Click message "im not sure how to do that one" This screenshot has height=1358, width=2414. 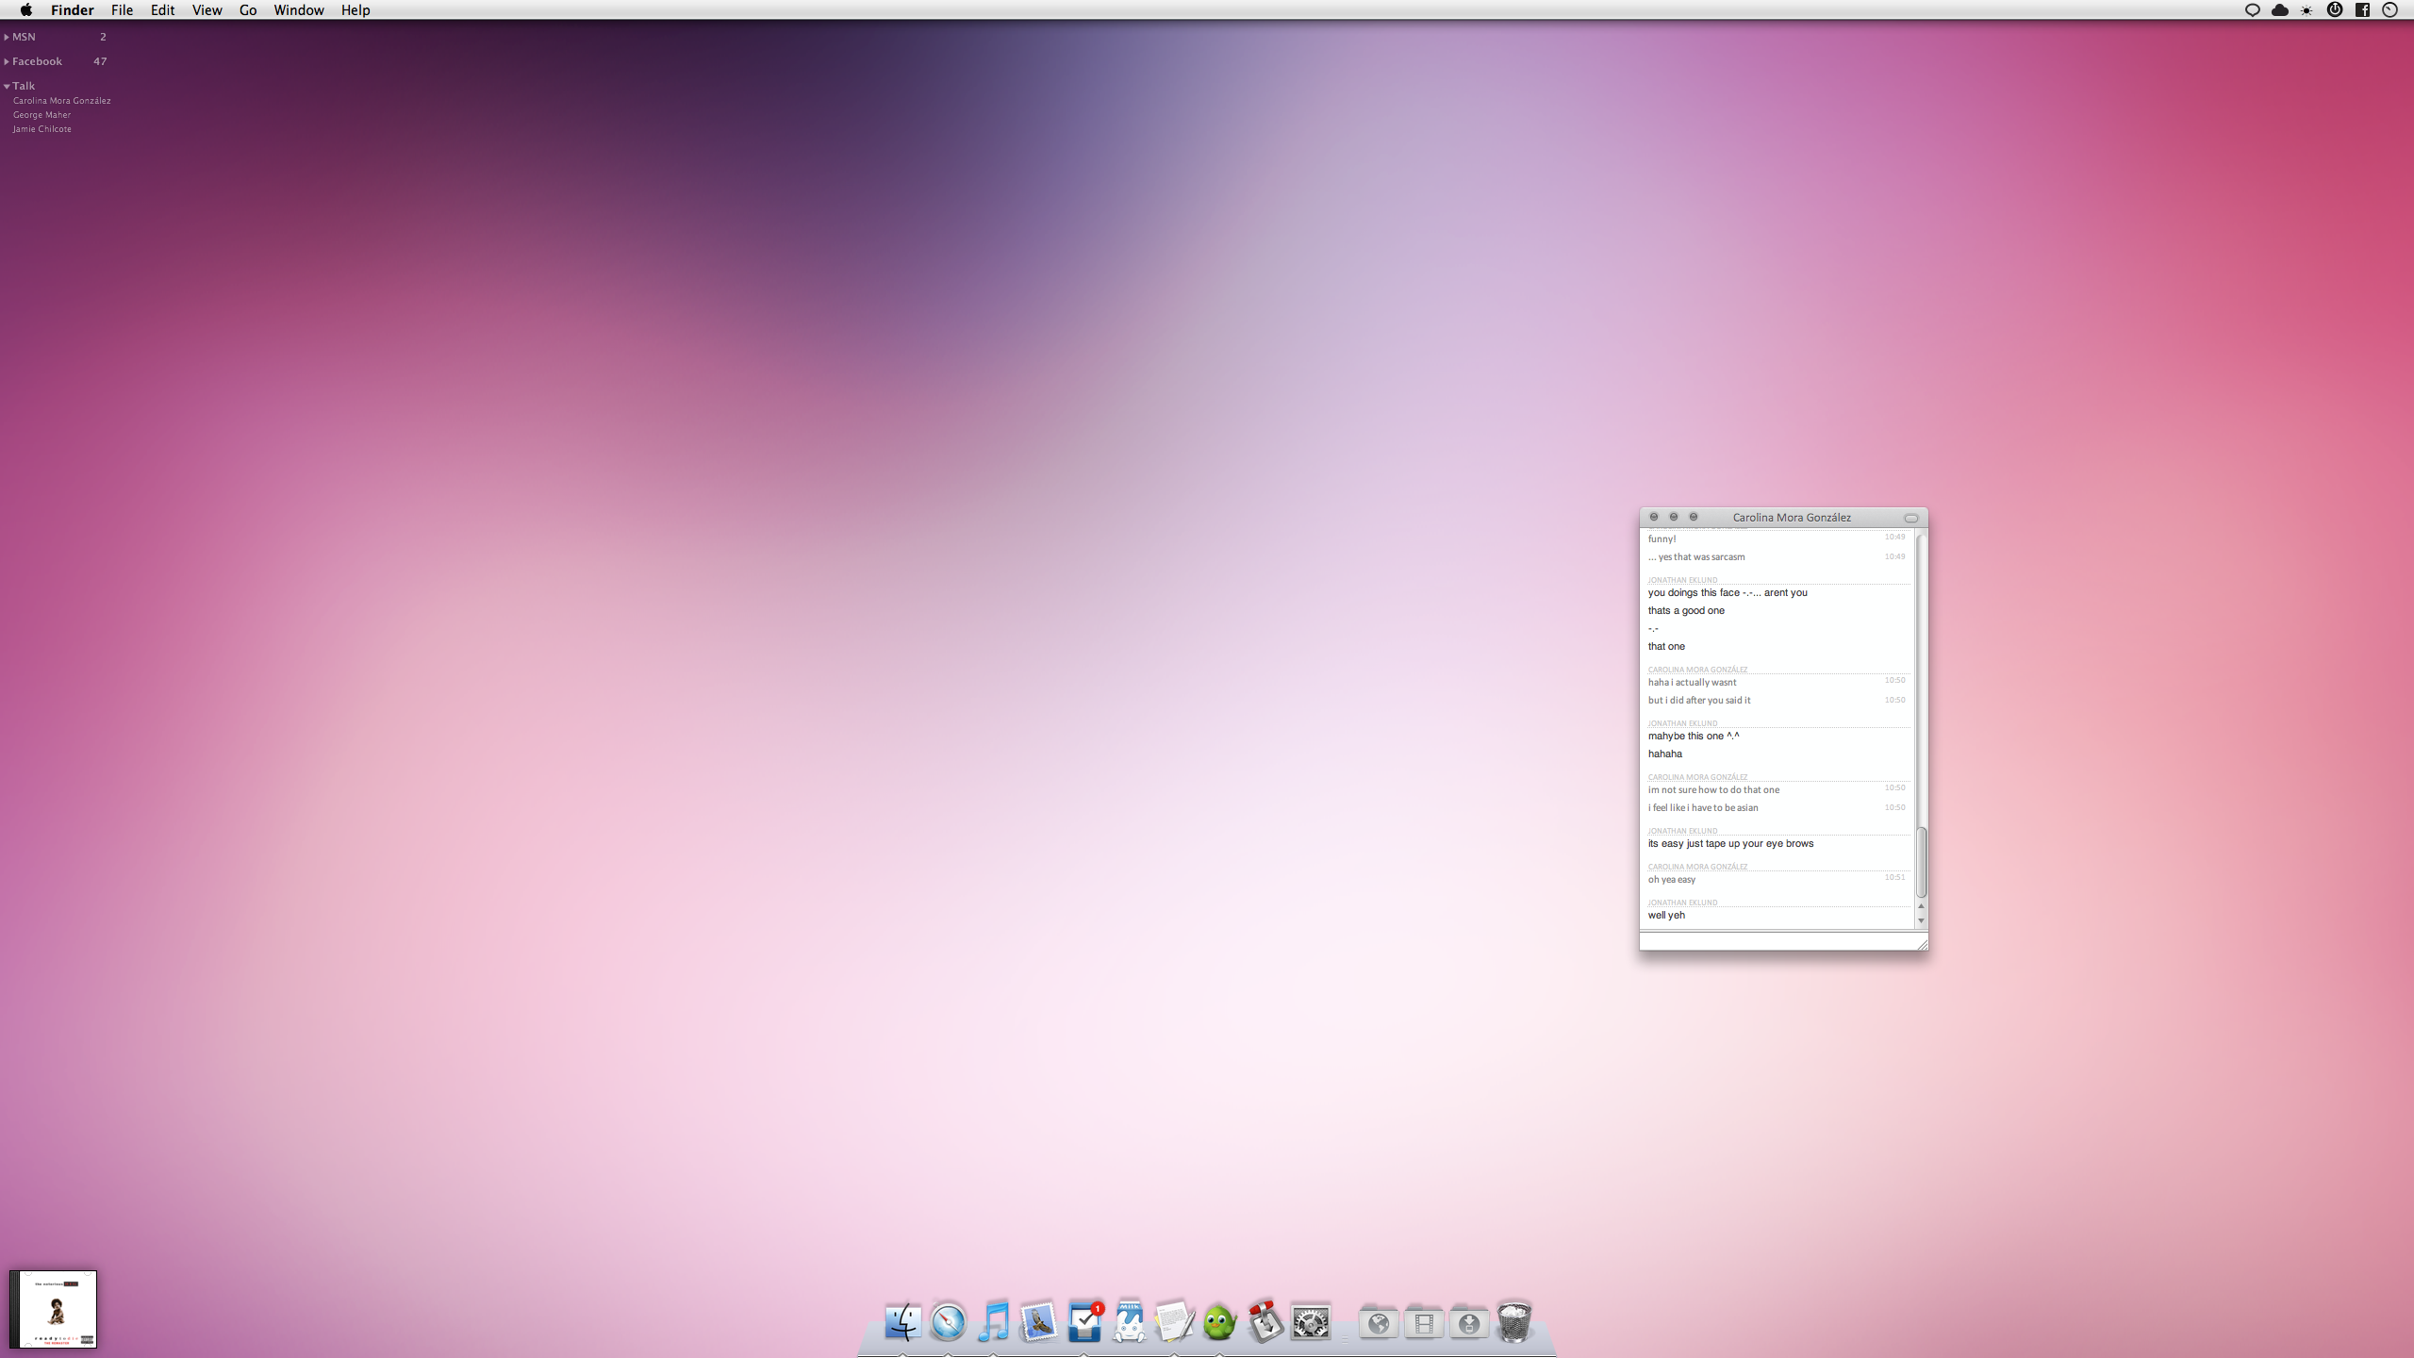[1713, 789]
